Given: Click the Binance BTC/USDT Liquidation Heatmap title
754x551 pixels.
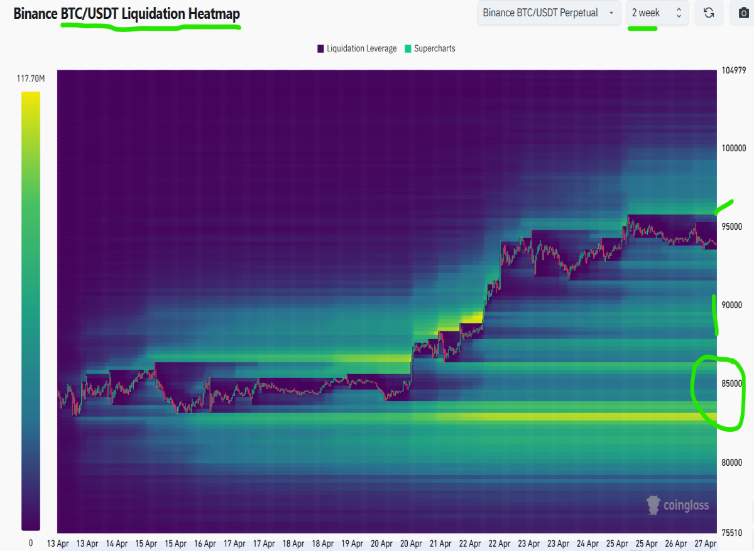Looking at the screenshot, I should (x=126, y=13).
